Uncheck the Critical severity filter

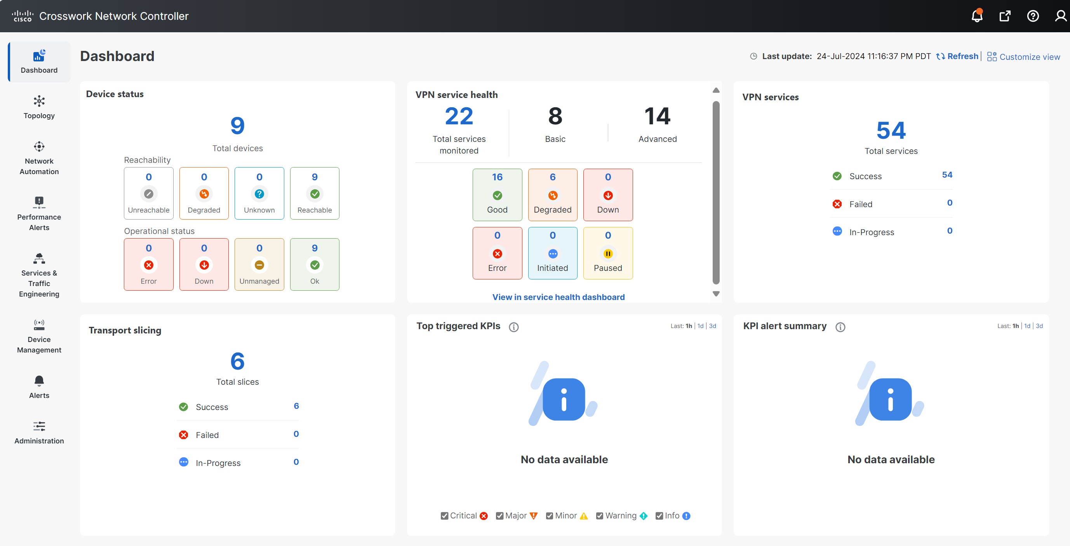click(444, 515)
